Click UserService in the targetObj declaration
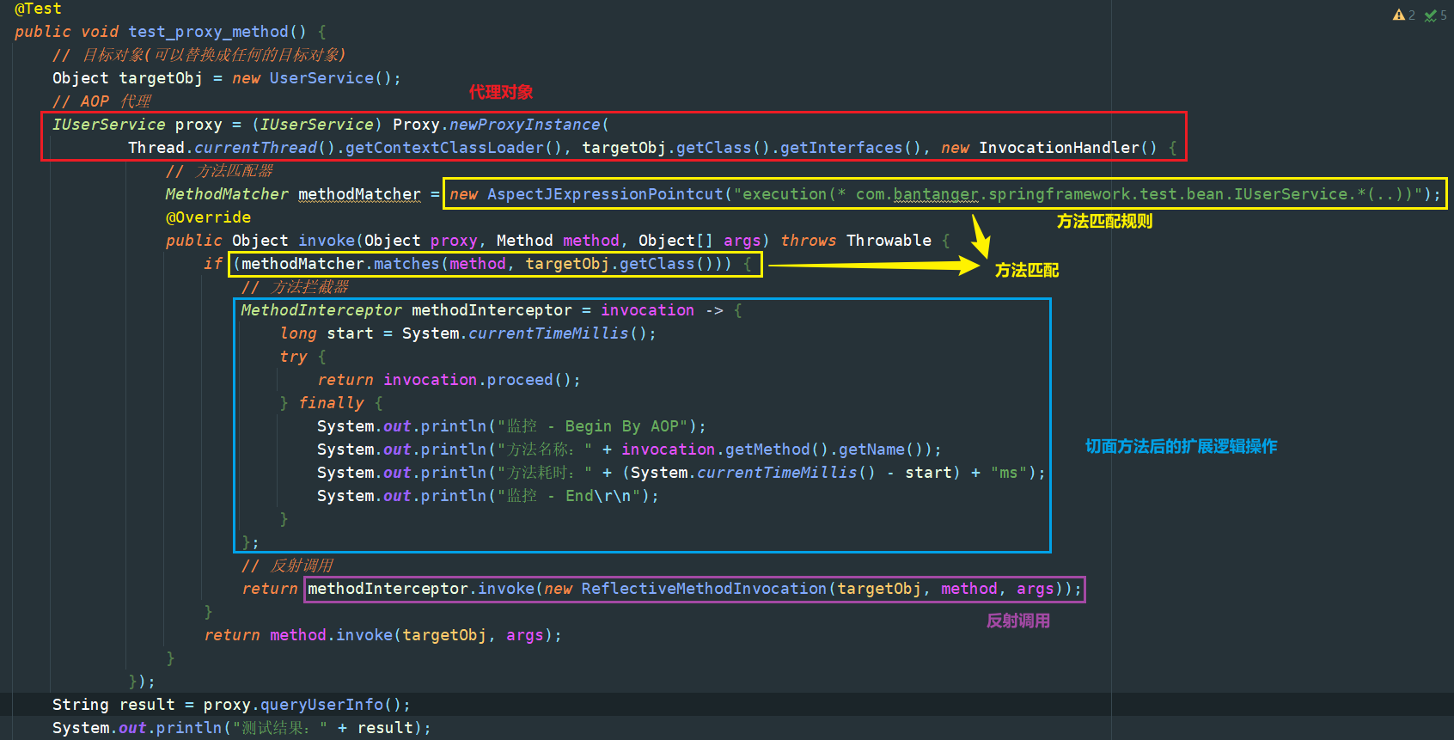The image size is (1454, 740). coord(321,78)
